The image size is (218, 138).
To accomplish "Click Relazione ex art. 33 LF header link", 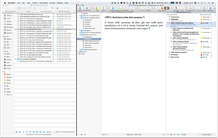I will (183, 12).
